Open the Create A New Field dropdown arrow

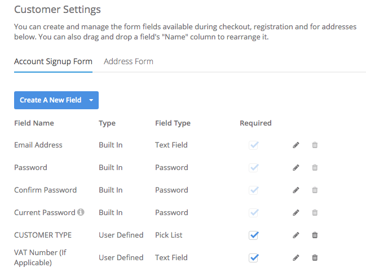[91, 100]
